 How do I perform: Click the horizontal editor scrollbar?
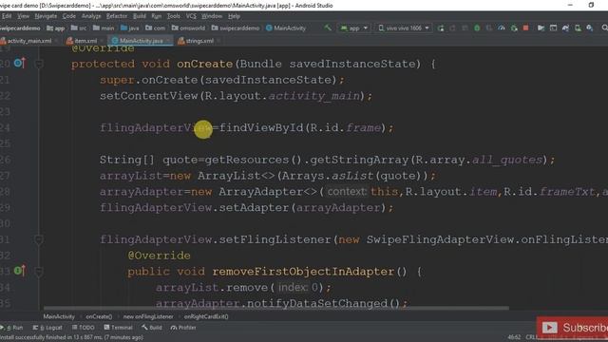[276, 308]
